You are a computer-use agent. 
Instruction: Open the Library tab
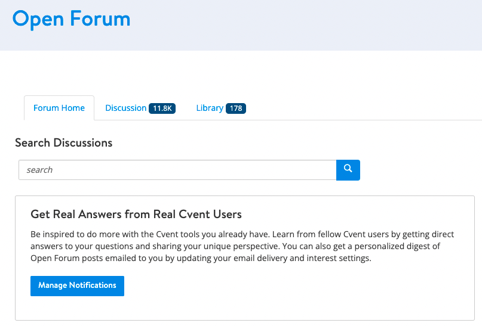221,108
